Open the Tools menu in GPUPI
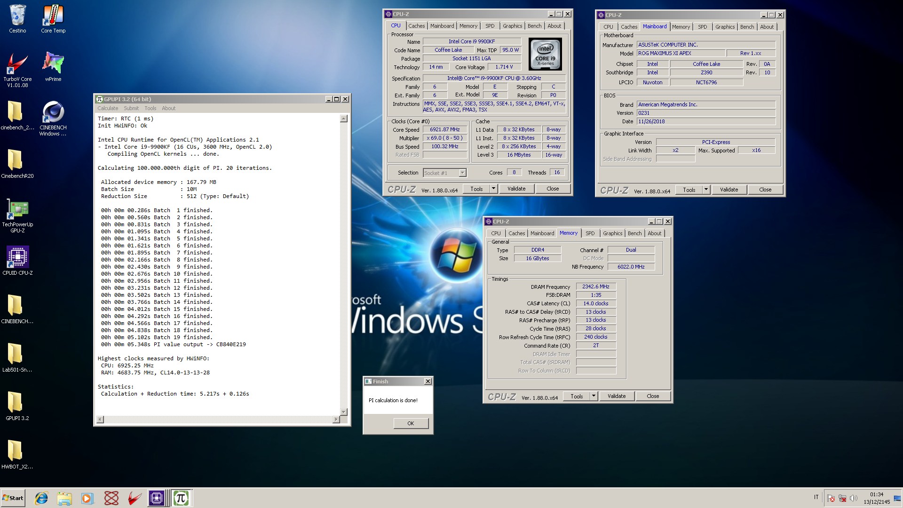The width and height of the screenshot is (903, 508). (x=150, y=108)
